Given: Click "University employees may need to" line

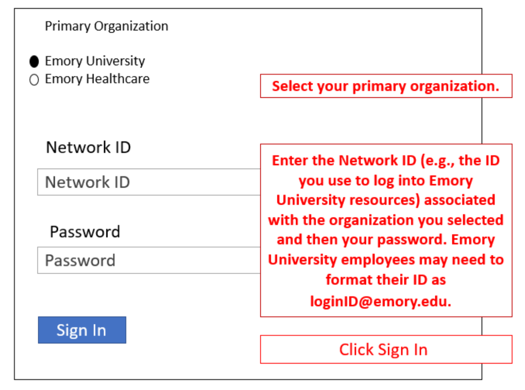Looking at the screenshot, I should (385, 260).
